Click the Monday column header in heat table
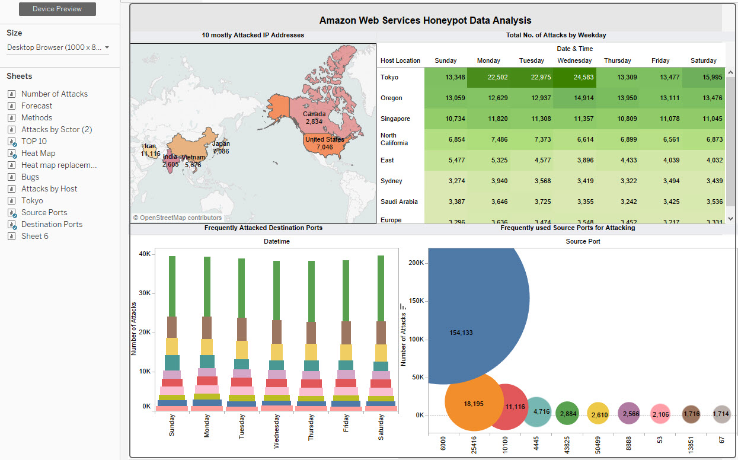The image size is (738, 460). pos(488,60)
